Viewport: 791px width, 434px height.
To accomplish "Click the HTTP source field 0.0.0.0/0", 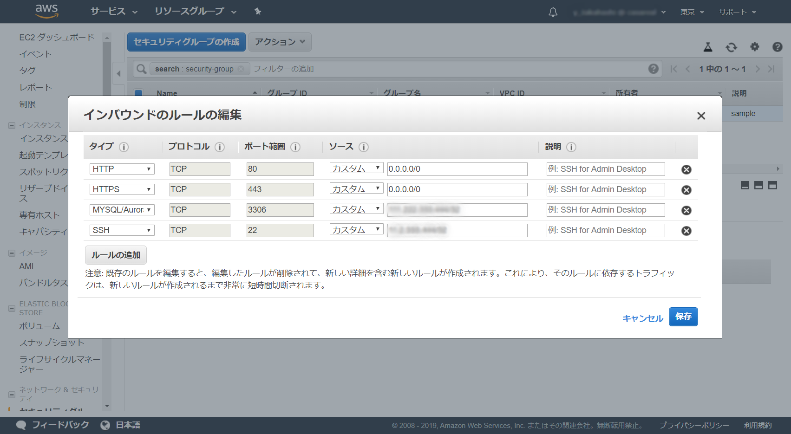I will 458,169.
